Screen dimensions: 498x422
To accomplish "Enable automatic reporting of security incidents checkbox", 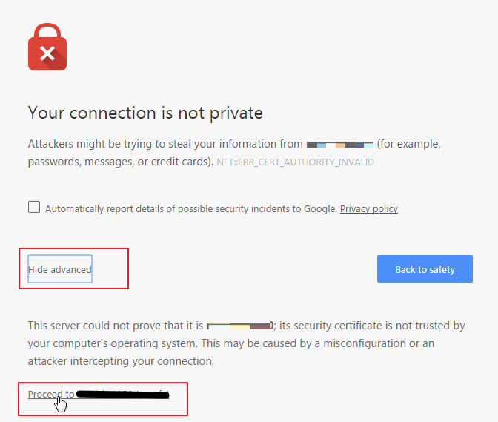I will [34, 207].
